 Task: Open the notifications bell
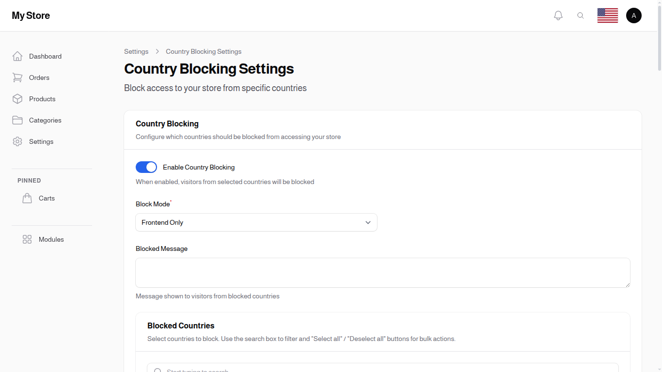coord(558,15)
